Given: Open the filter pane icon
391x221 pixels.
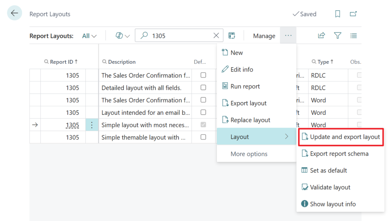Looking at the screenshot, I should coord(338,36).
